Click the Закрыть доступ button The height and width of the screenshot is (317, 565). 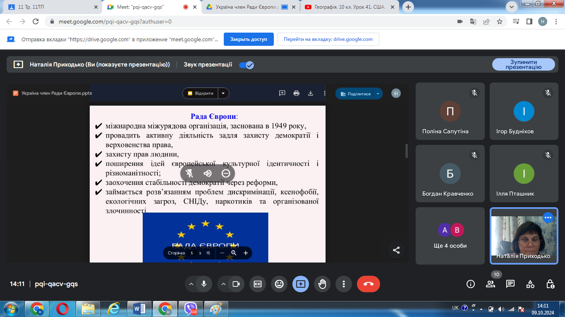click(249, 39)
